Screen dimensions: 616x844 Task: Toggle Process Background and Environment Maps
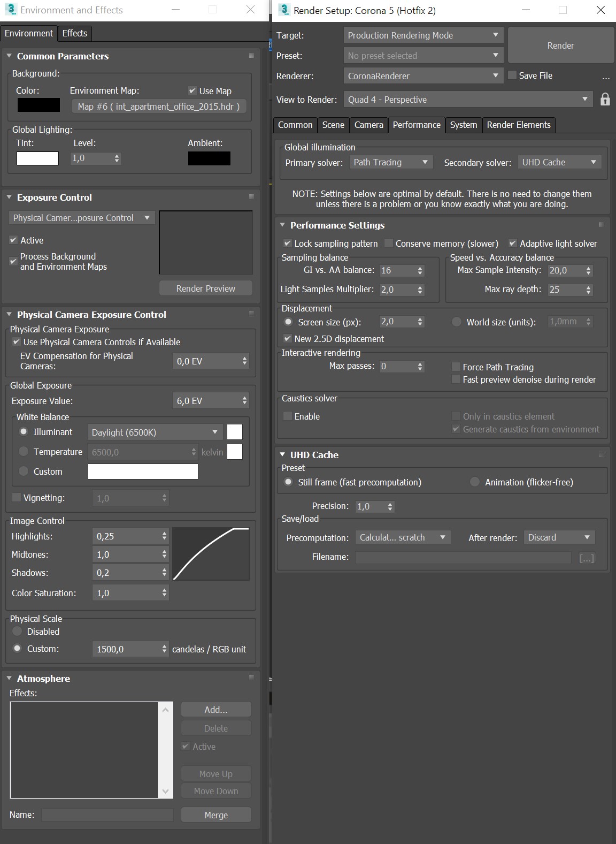[x=14, y=261]
